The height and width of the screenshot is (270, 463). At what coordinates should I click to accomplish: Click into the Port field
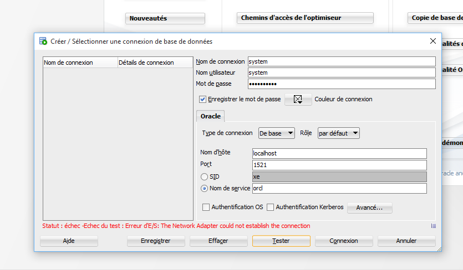(339, 165)
